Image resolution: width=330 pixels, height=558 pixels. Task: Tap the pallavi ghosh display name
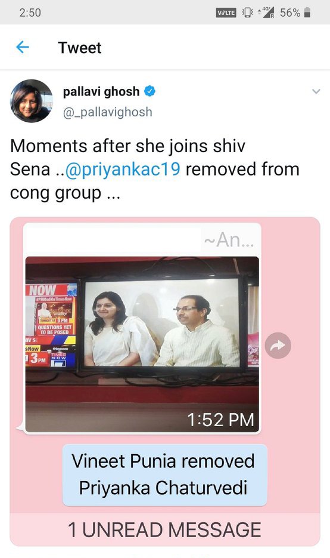(x=101, y=91)
